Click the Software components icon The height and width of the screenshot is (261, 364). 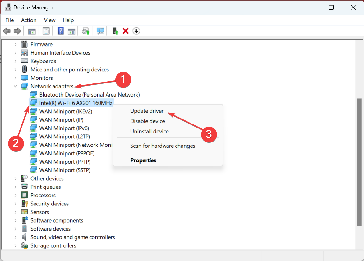25,220
